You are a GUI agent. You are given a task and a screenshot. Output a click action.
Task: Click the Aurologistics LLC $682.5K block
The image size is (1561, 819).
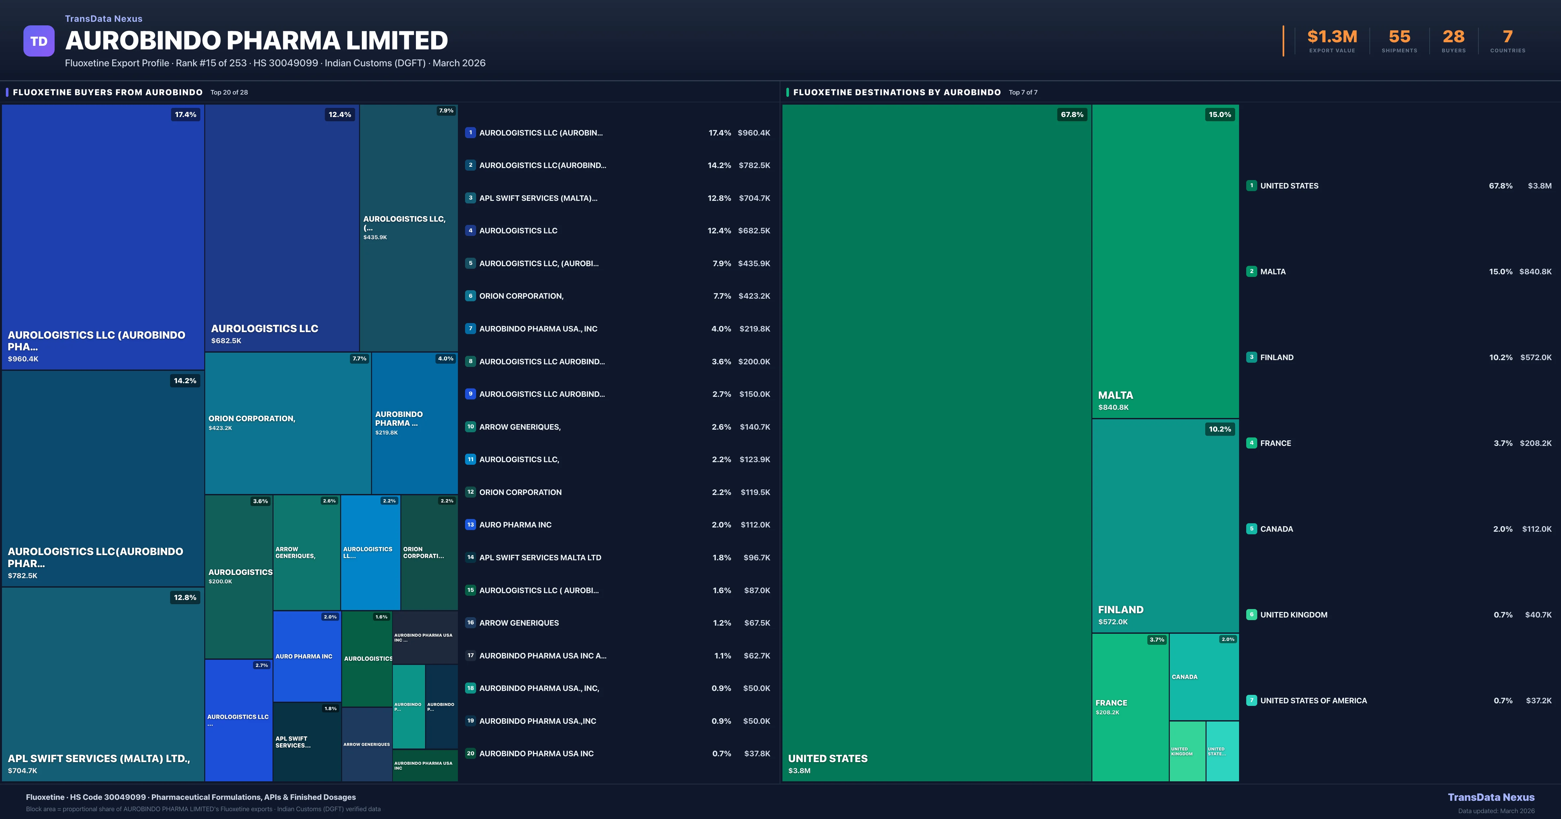[281, 228]
